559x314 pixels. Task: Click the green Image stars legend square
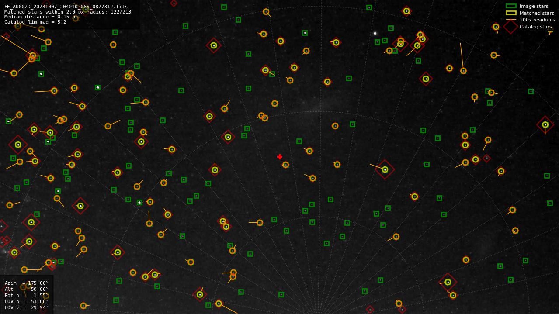[x=511, y=6]
